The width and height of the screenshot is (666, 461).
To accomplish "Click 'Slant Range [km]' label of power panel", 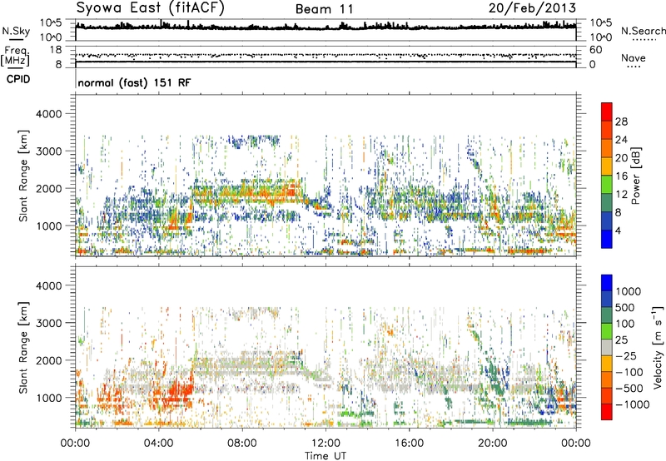I will (x=23, y=176).
